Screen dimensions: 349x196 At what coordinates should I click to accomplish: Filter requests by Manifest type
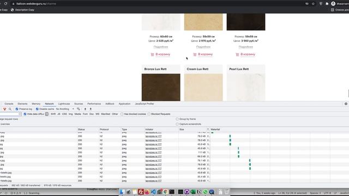pos(106,114)
